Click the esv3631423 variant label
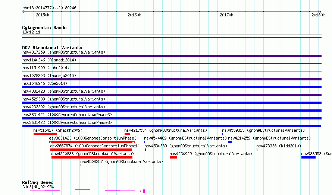 [x=94, y=138]
